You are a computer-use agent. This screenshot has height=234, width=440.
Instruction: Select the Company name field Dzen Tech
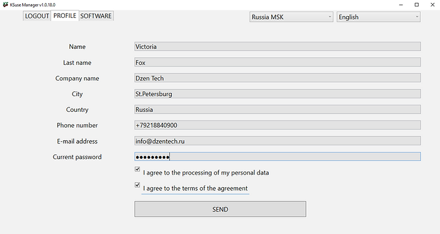[x=278, y=78]
